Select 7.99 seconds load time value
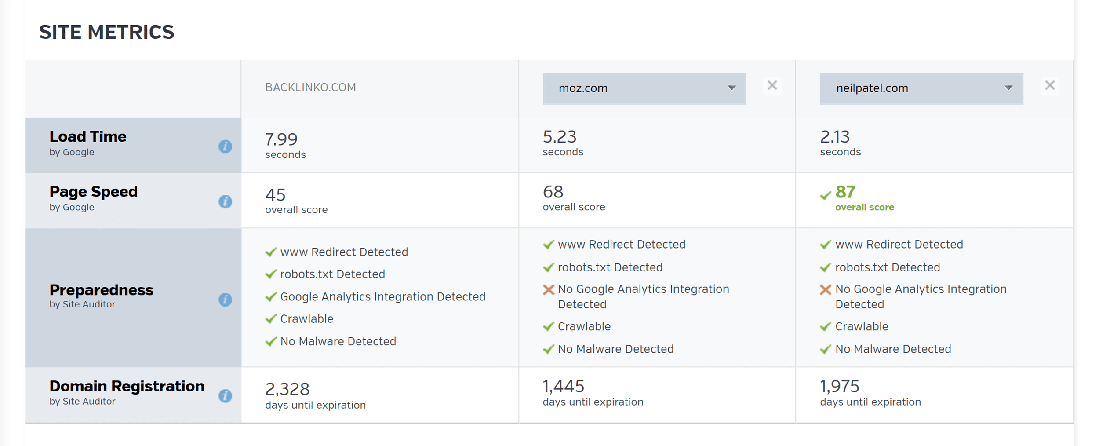 pyautogui.click(x=285, y=146)
